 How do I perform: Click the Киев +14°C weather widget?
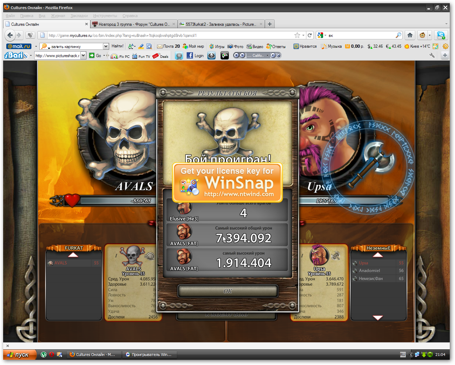(417, 46)
